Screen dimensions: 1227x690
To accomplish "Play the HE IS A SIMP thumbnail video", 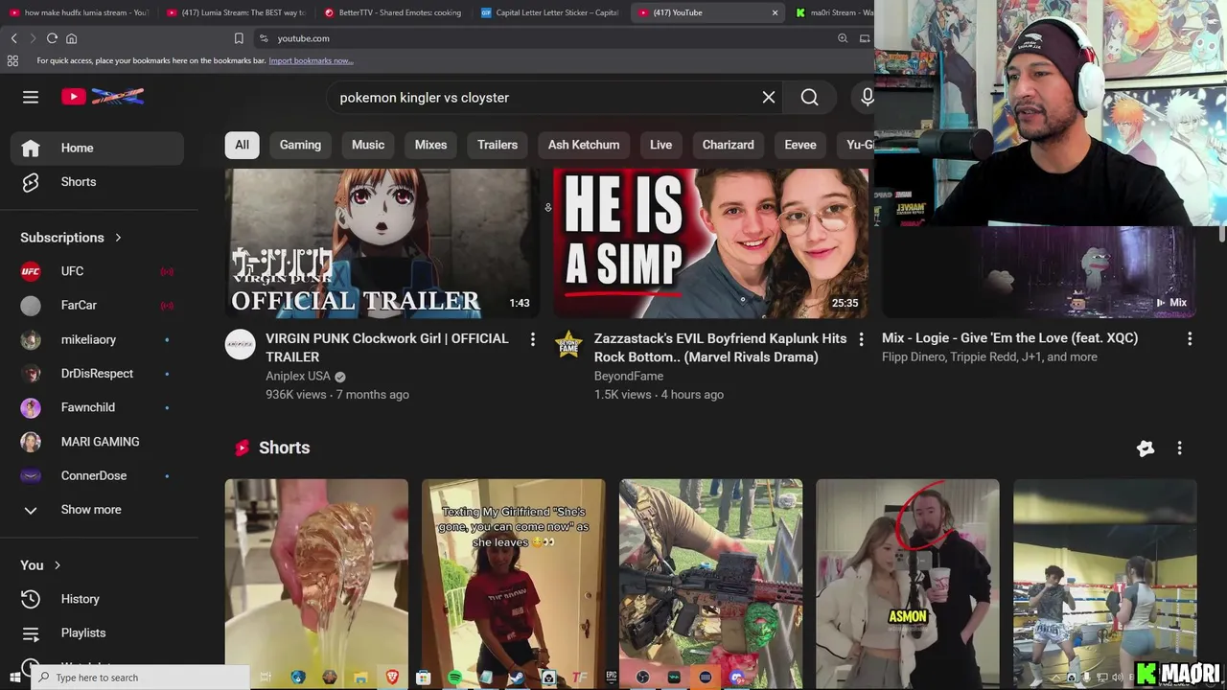I will click(x=710, y=243).
